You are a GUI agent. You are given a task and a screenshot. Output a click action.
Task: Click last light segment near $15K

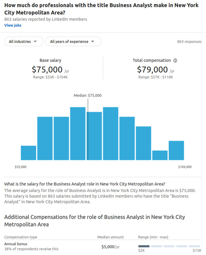(x=195, y=246)
